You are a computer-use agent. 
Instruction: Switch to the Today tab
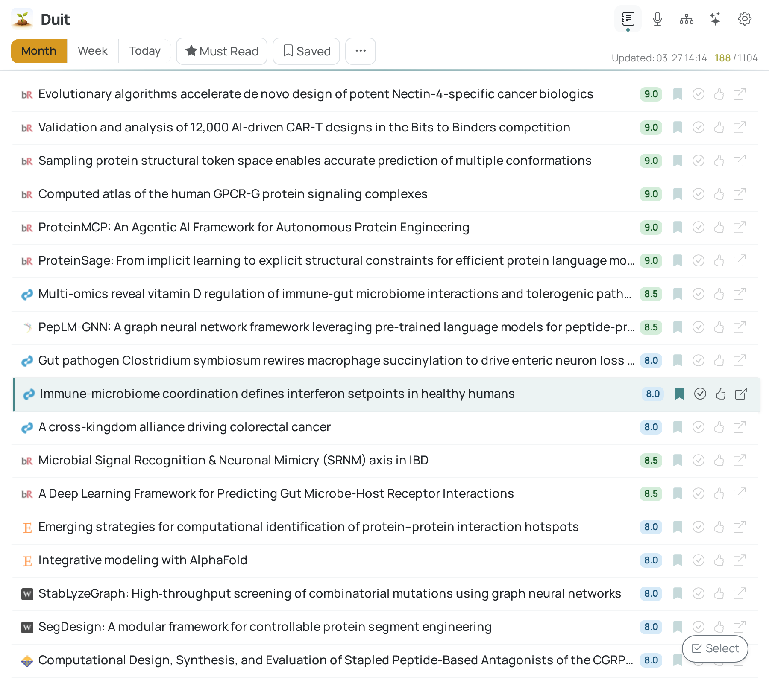pos(144,51)
